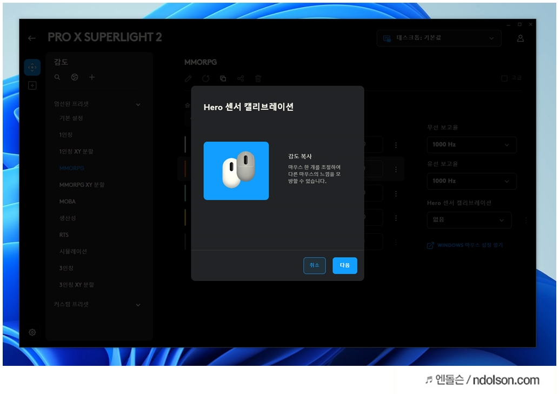Viewport: 559px width, 394px height.
Task: Select the 기본 설정 preset
Action: [x=71, y=118]
